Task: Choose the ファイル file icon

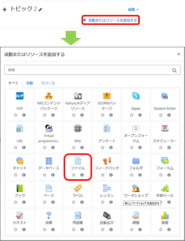Action: [78, 161]
